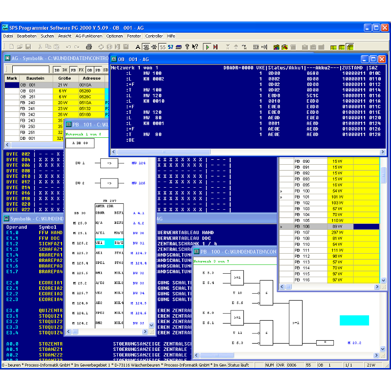Click the Open folder toolbar icon

20,46
